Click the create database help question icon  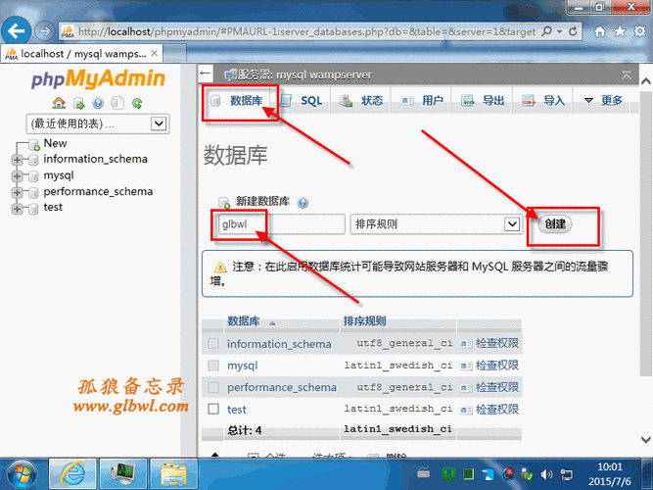pyautogui.click(x=303, y=203)
